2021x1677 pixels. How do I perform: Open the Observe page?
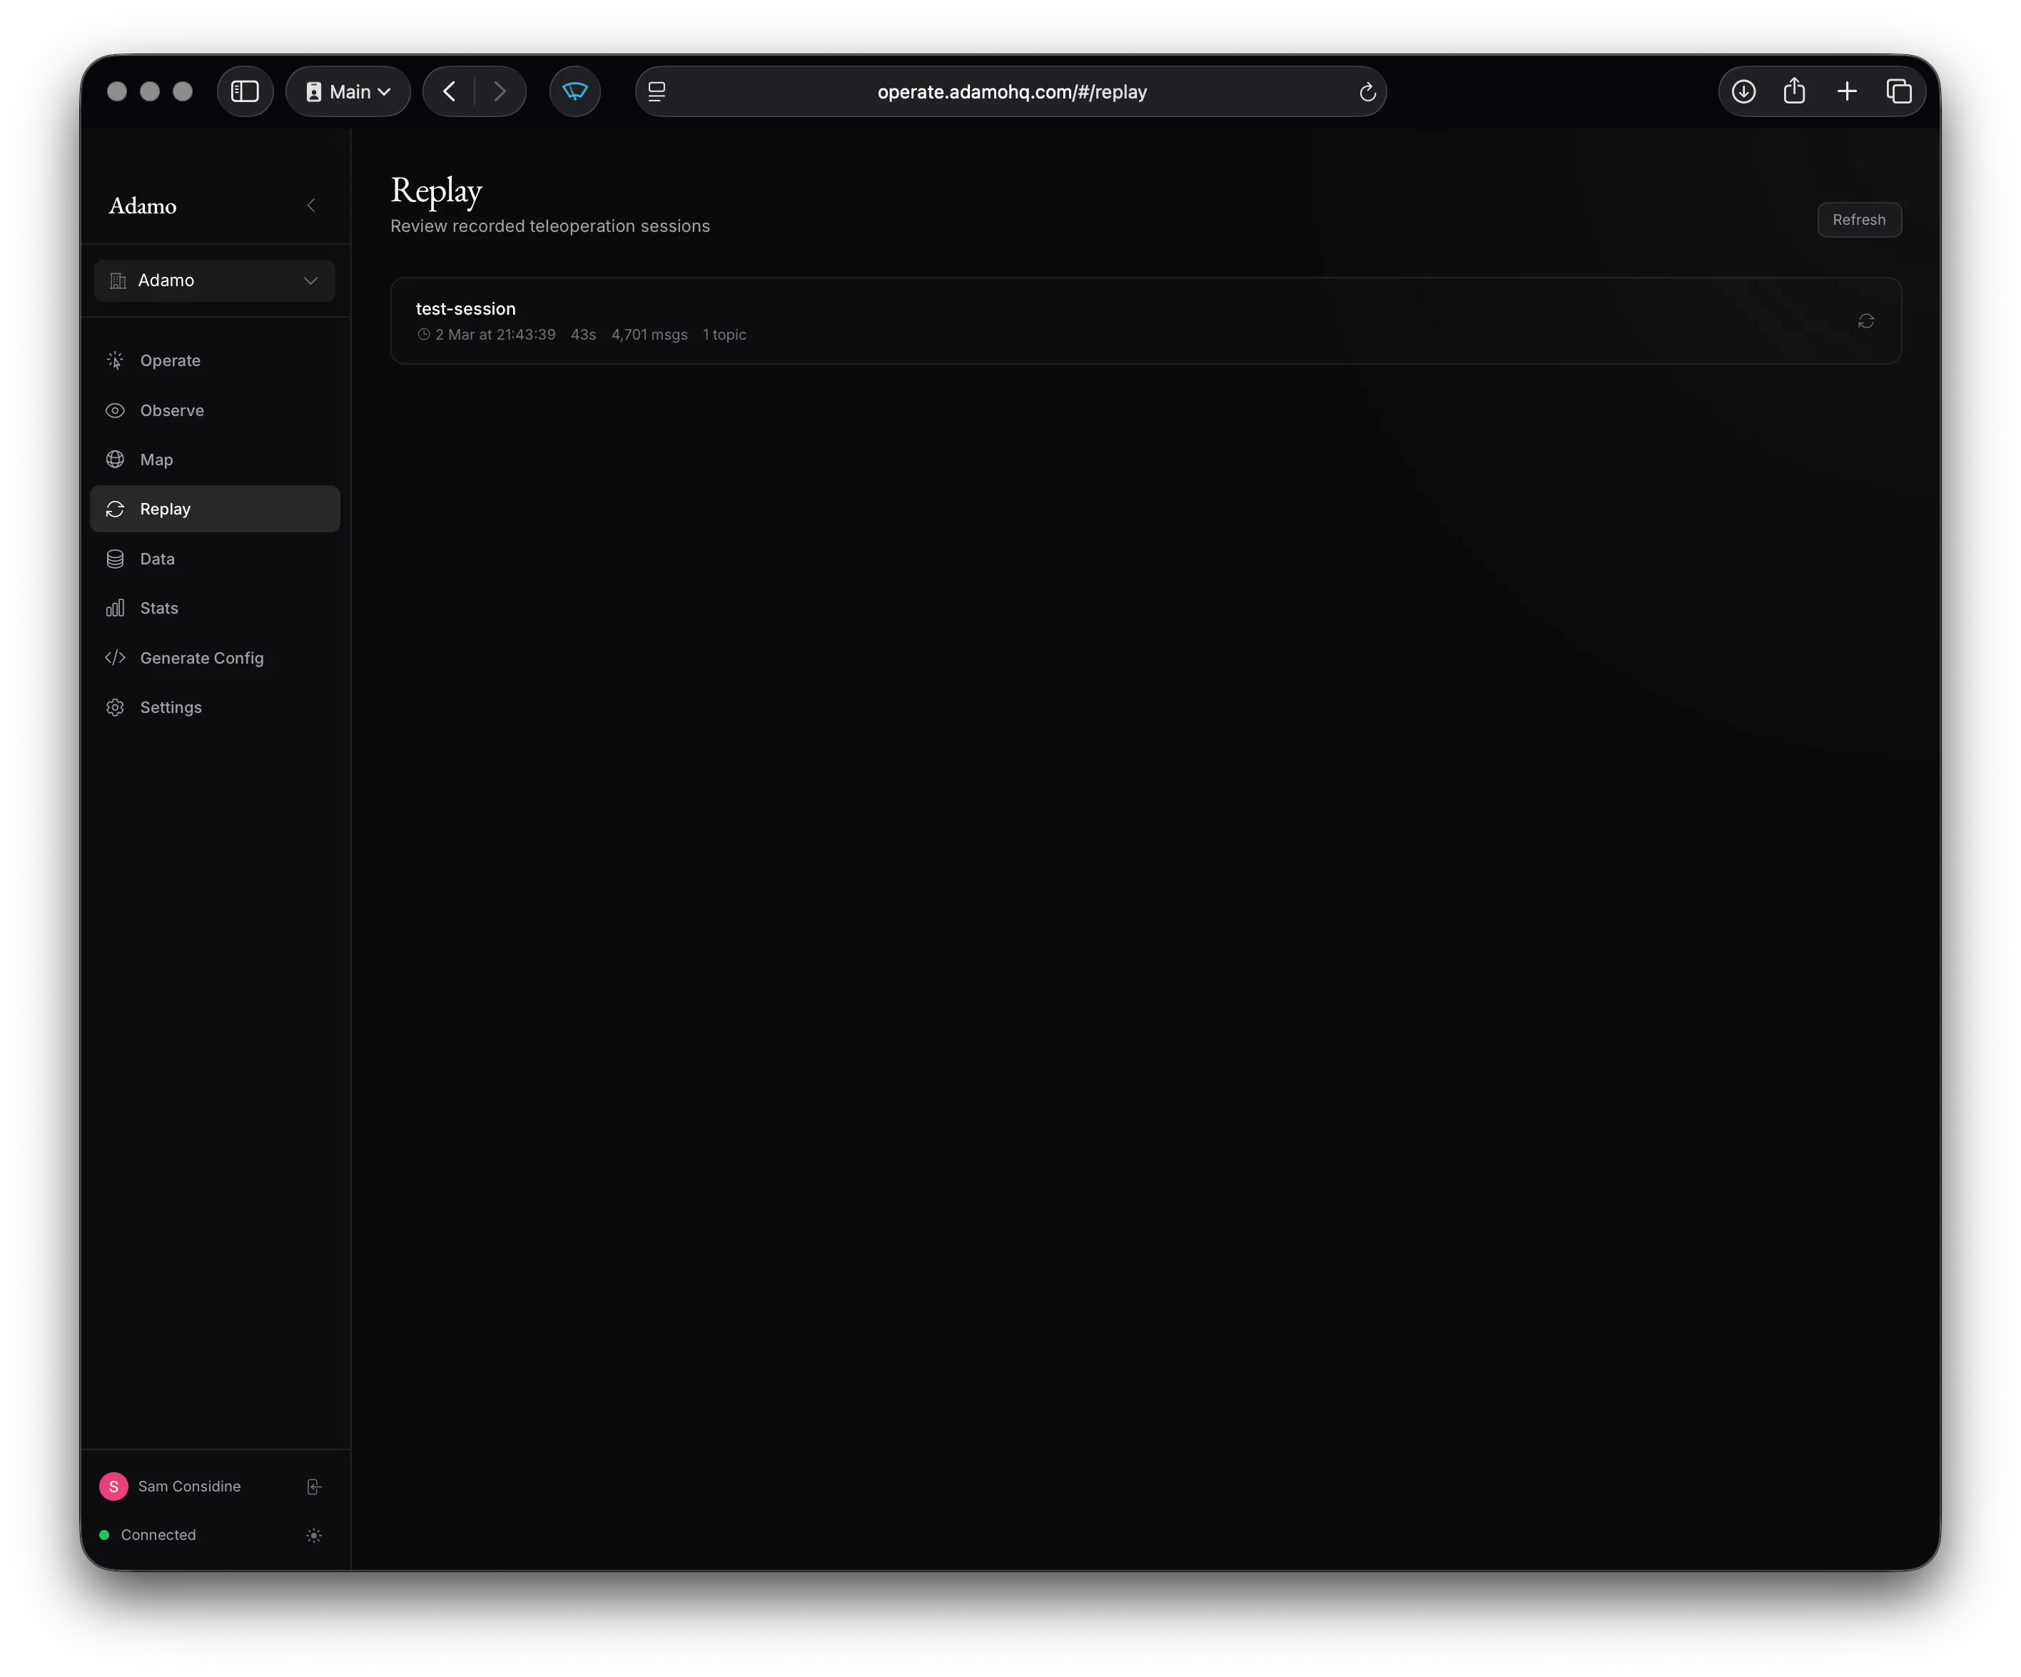coord(215,410)
